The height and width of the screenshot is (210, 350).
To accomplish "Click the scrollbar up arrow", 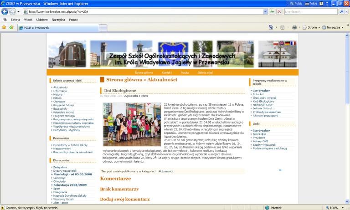I will [347, 35].
